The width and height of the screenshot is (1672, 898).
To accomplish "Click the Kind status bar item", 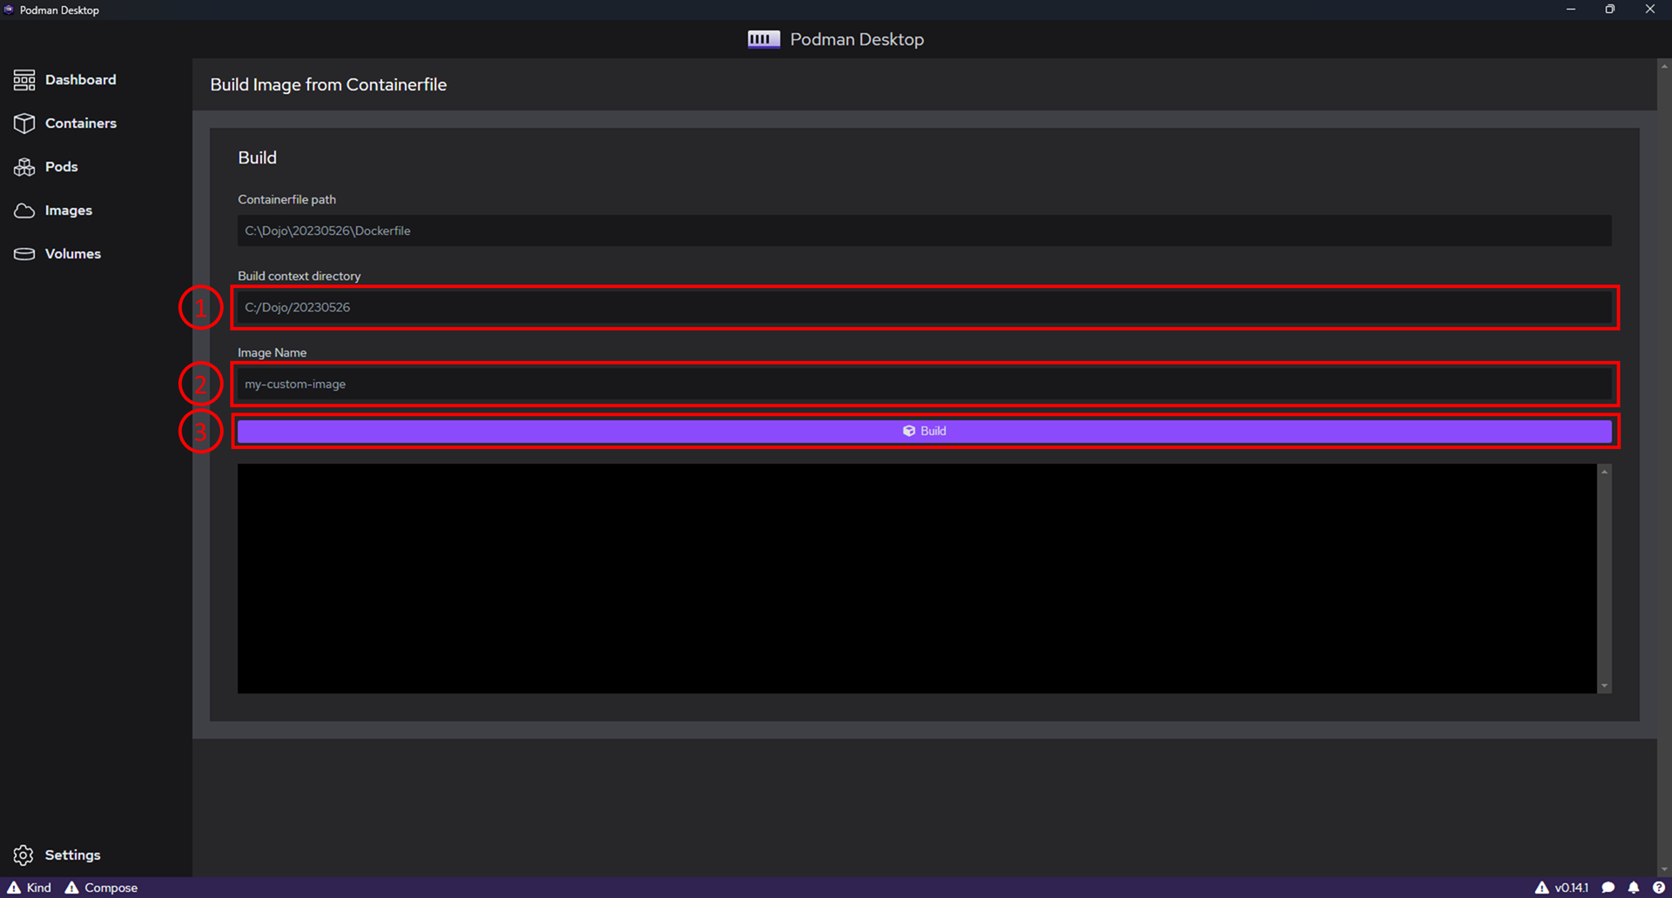I will click(x=30, y=888).
